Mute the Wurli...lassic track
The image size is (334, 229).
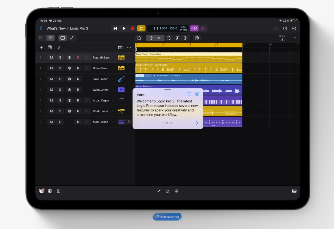[51, 111]
